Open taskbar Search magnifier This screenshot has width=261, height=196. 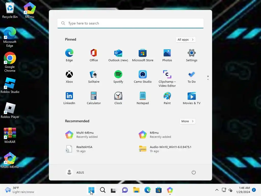pyautogui.click(x=102, y=190)
